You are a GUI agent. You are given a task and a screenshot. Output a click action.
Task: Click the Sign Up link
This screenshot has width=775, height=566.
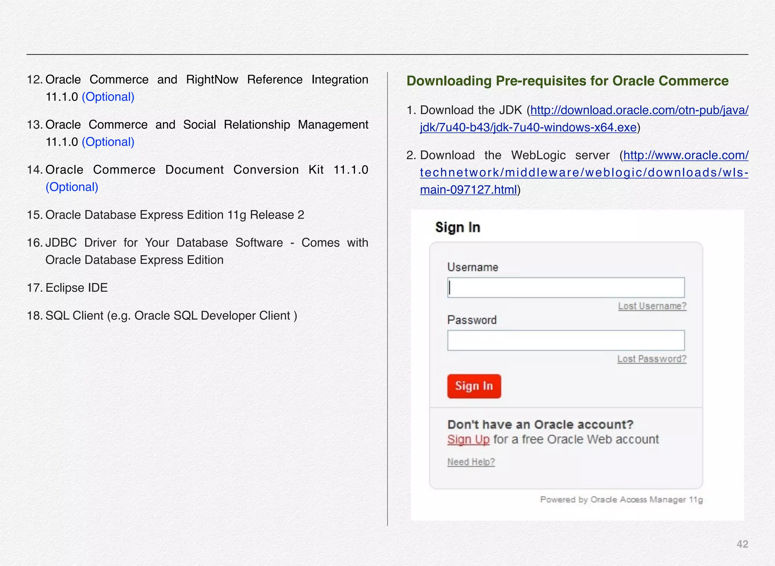468,440
